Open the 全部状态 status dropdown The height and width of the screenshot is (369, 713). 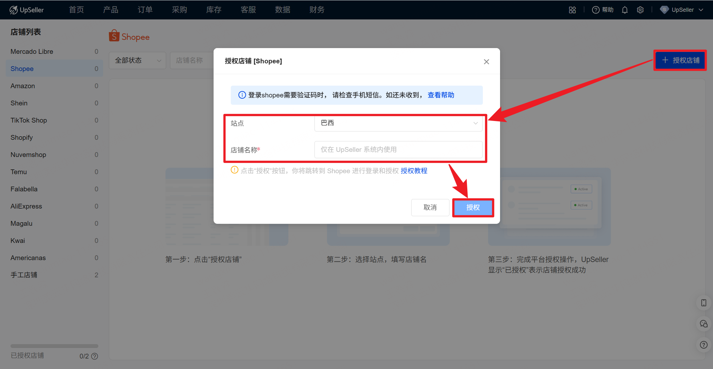pyautogui.click(x=137, y=60)
